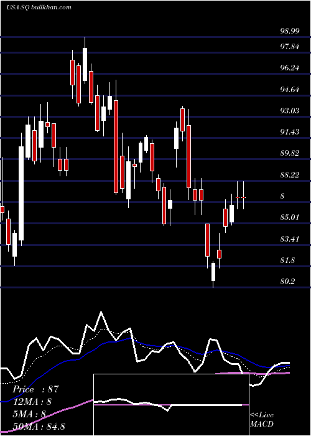Click the 98.99 price axis label
Viewport: 311px width, 436px height.
[x=290, y=31]
